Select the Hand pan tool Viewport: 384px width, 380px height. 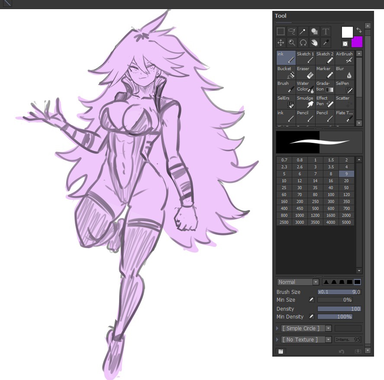[x=314, y=42]
